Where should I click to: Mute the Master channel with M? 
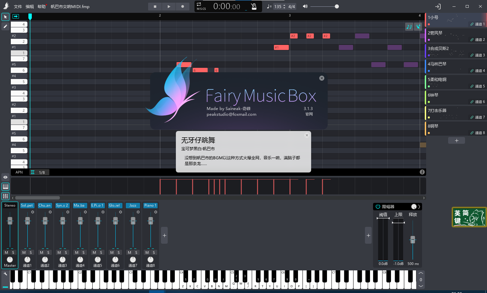pos(6,252)
